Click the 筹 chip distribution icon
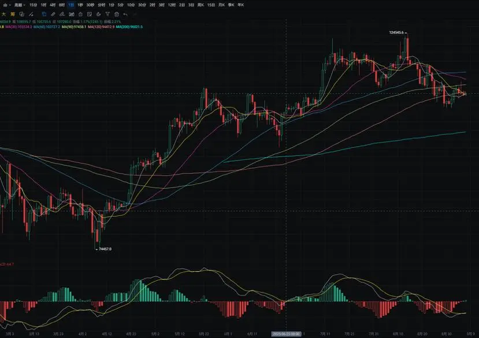 (x=13, y=14)
